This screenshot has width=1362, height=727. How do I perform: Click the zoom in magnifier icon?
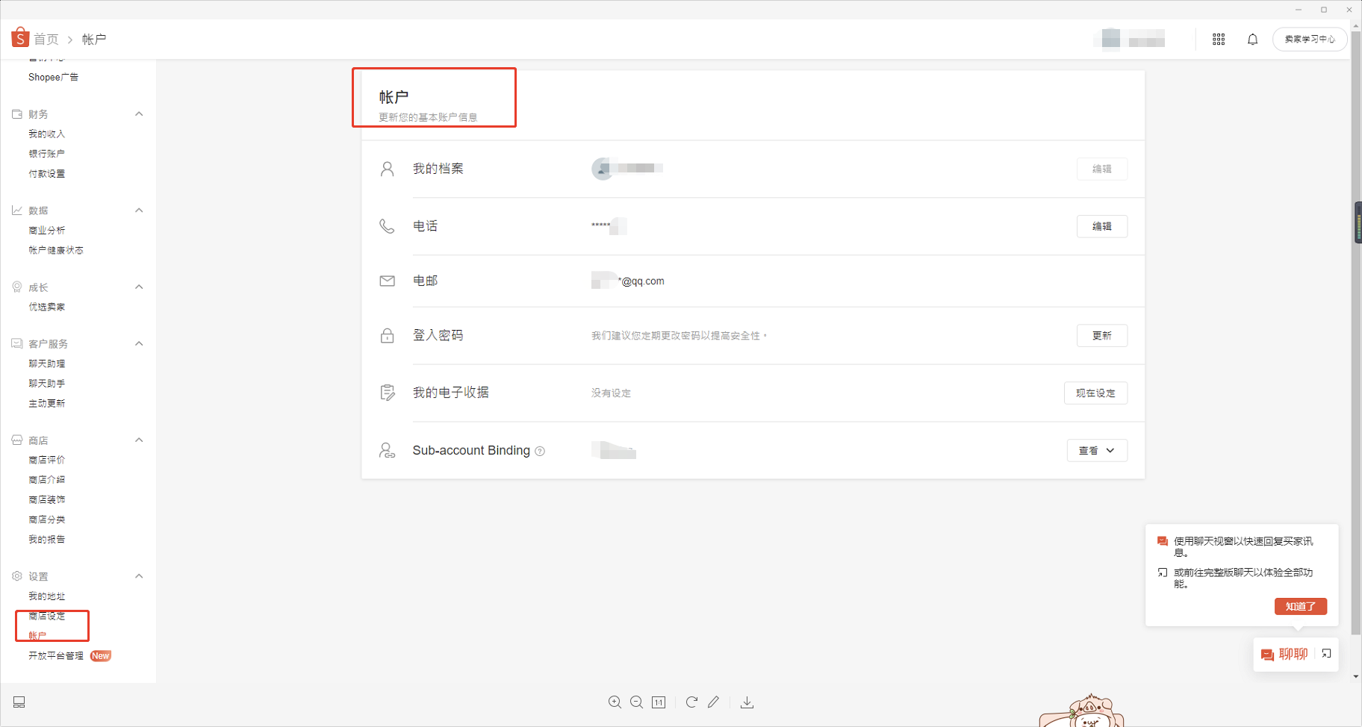[x=615, y=702]
